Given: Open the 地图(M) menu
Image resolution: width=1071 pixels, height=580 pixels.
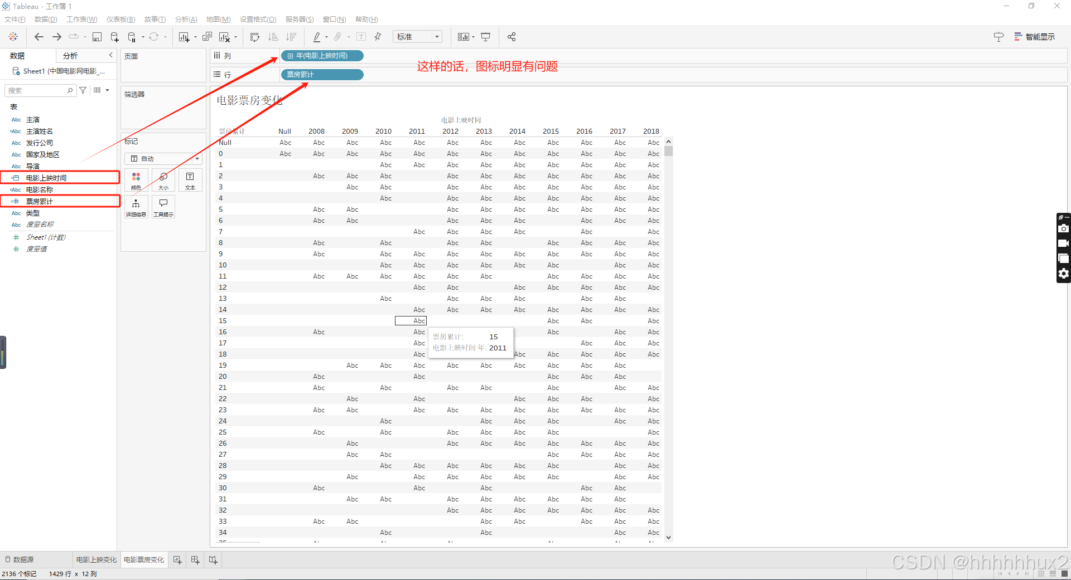Looking at the screenshot, I should pos(218,20).
